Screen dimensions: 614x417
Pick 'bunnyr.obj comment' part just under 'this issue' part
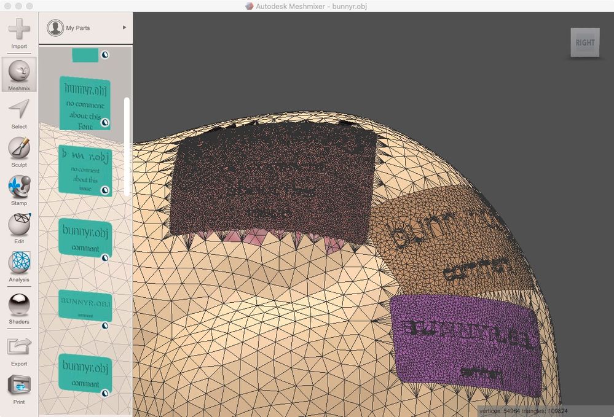click(85, 238)
